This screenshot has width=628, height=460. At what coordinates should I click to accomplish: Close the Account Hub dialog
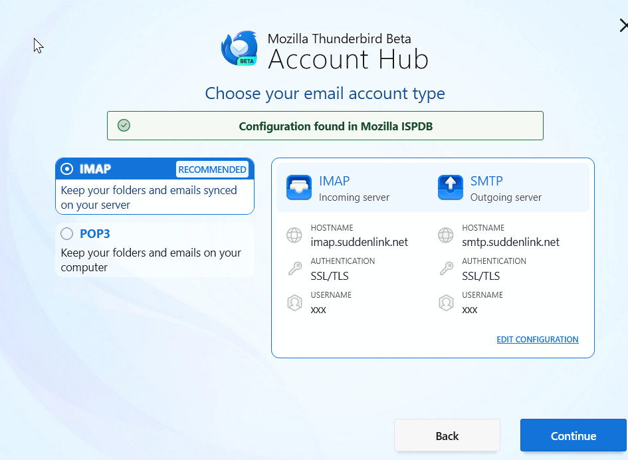coord(623,26)
